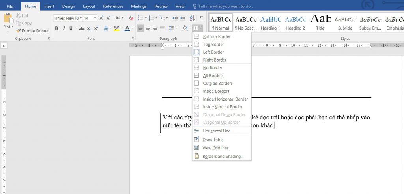The width and height of the screenshot is (404, 194).
Task: Click the Sort button in Paragraph group
Action: point(192,18)
